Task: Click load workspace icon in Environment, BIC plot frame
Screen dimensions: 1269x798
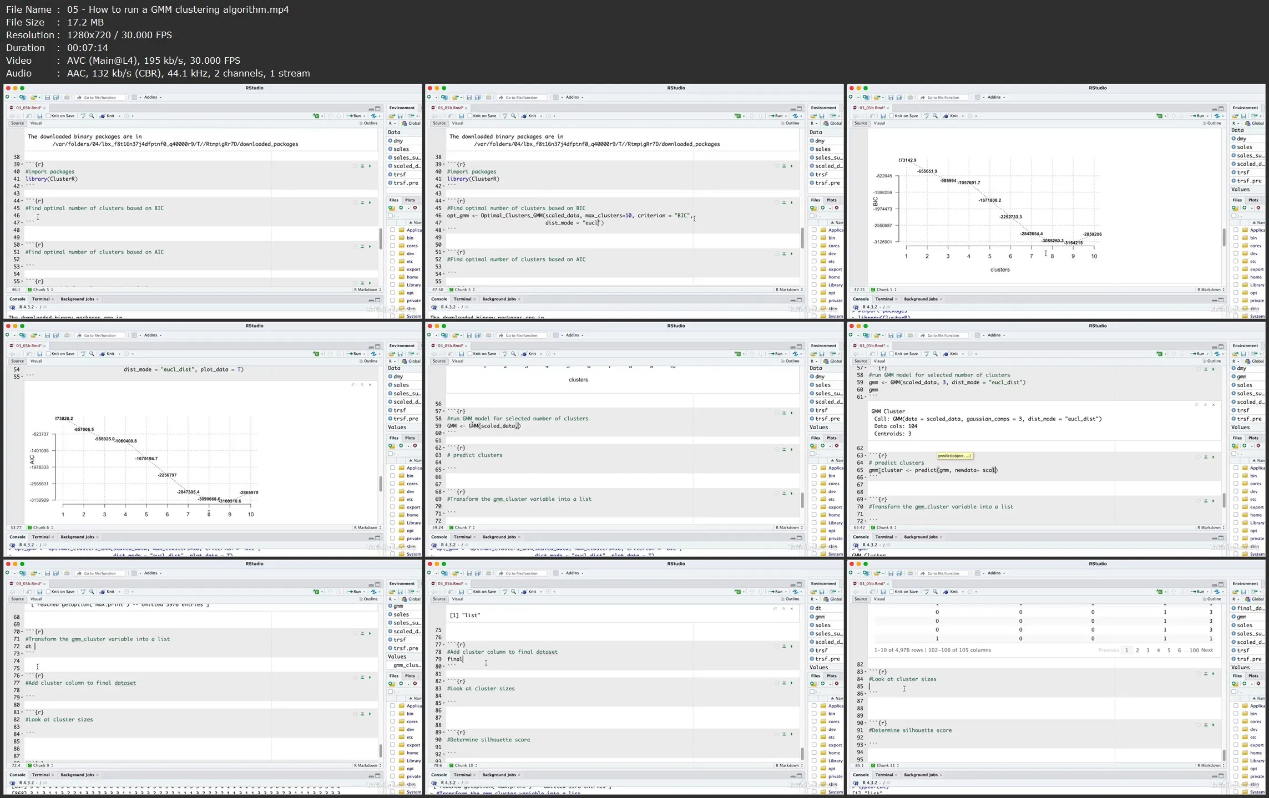Action: point(1235,116)
